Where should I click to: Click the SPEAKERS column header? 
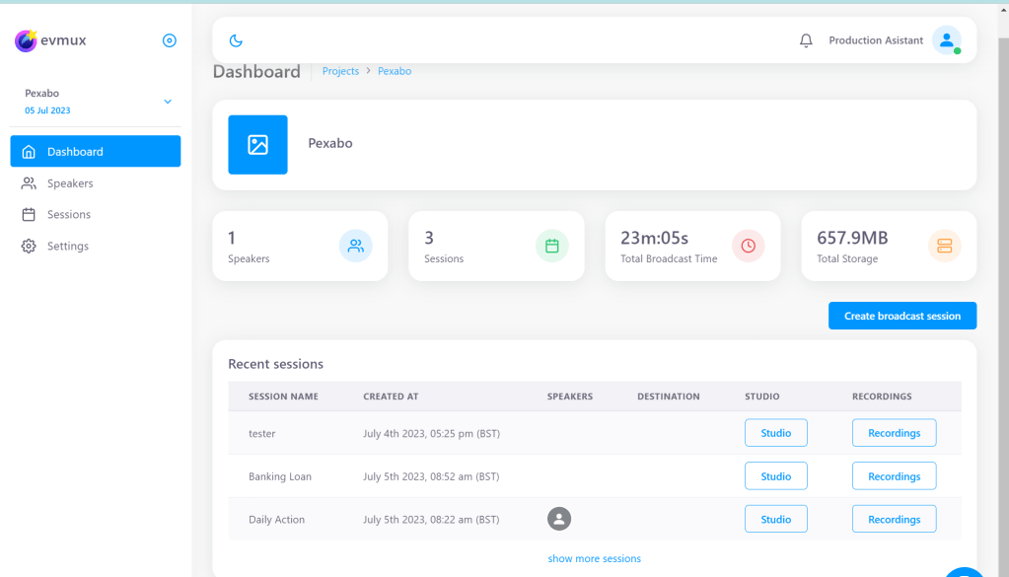[570, 397]
